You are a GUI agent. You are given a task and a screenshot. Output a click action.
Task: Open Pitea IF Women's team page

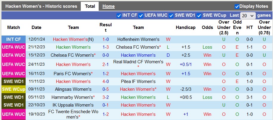click(x=138, y=81)
